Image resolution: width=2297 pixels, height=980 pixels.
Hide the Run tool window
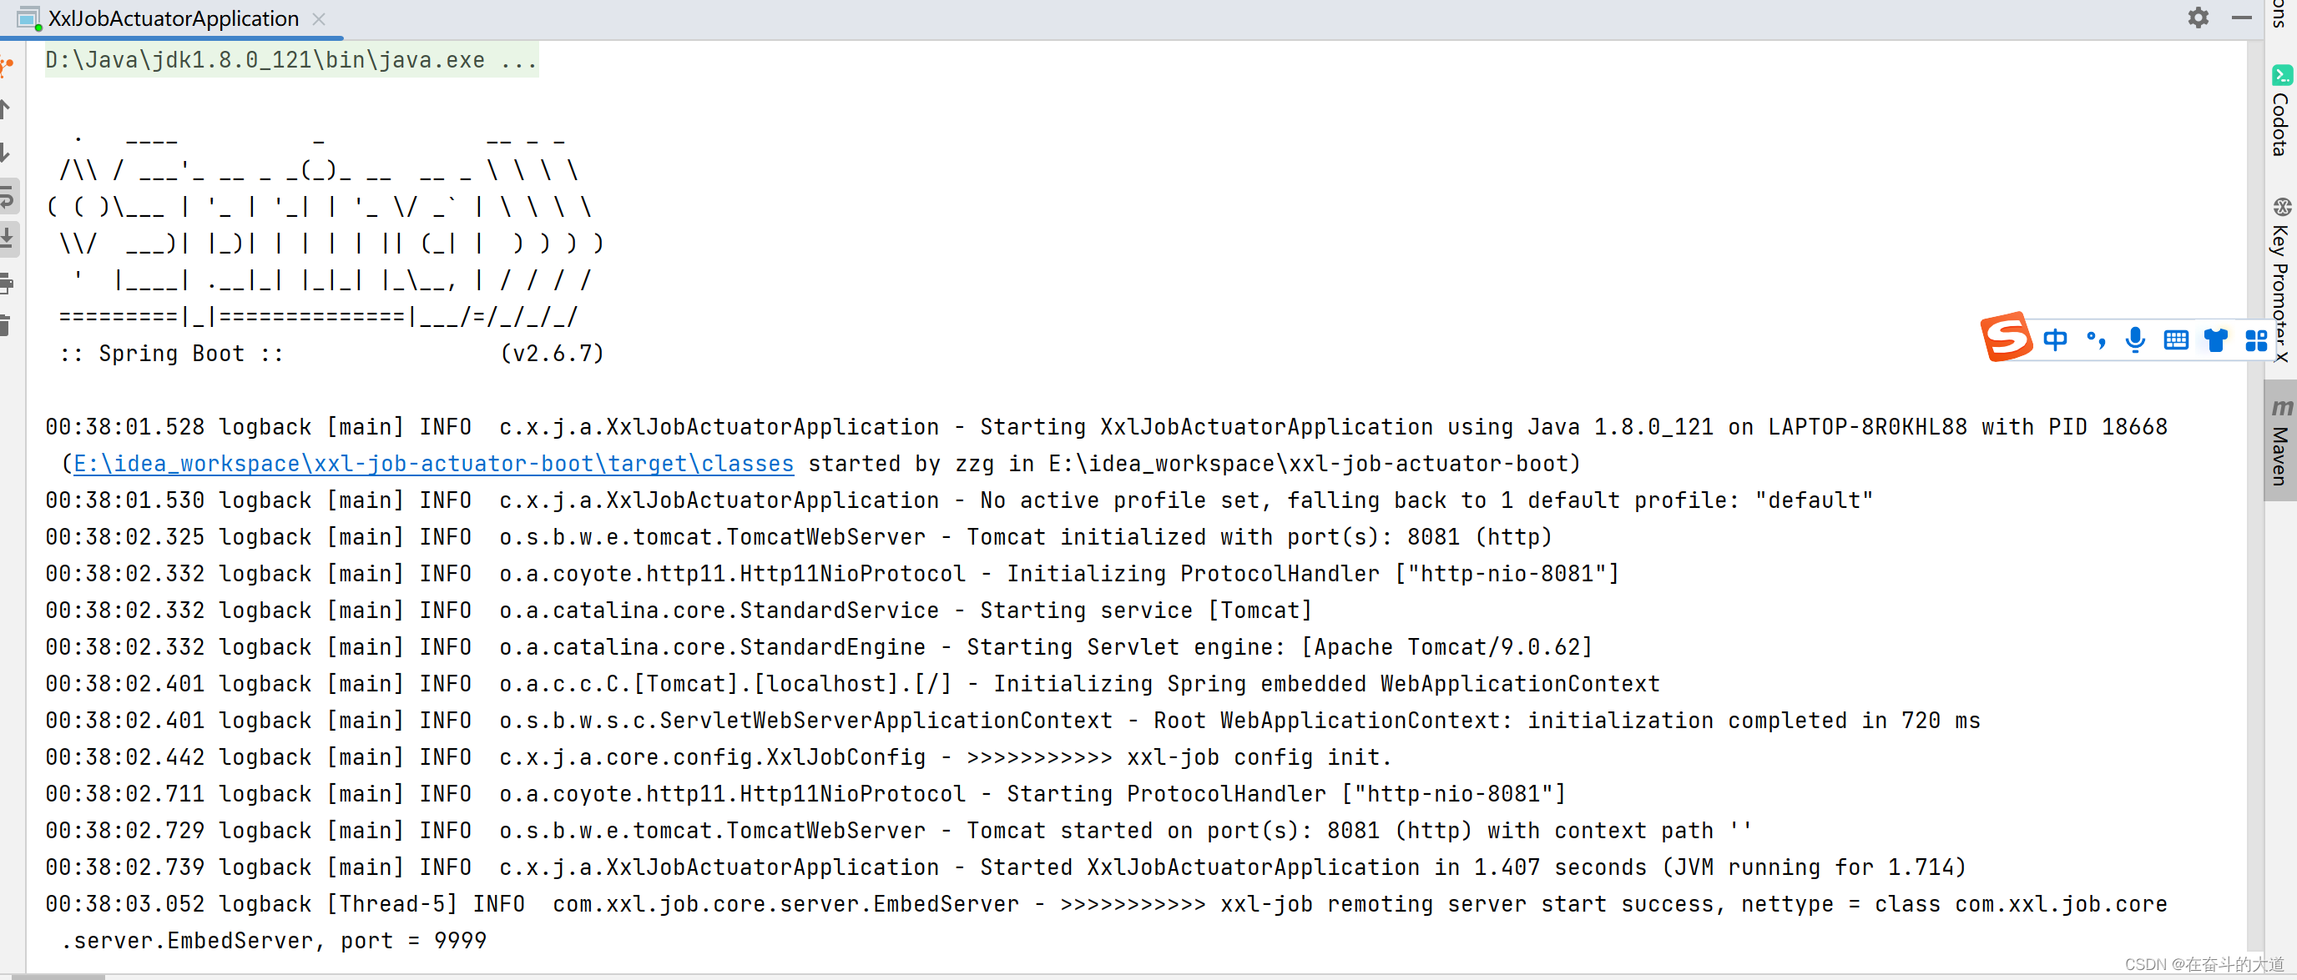[x=2241, y=18]
